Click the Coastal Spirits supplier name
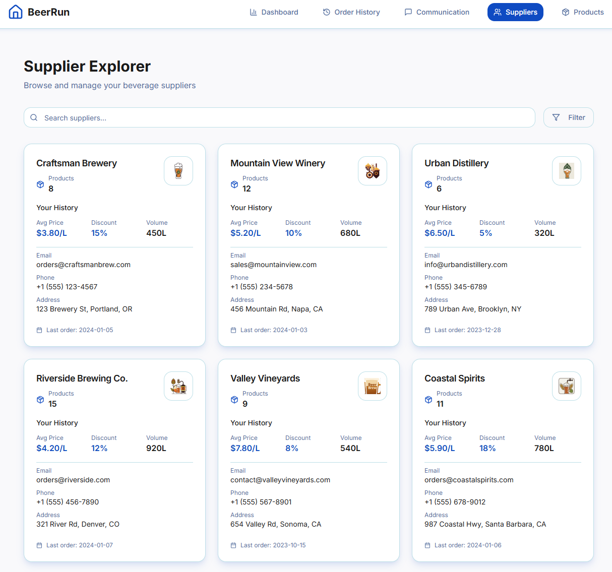The height and width of the screenshot is (572, 612). click(x=454, y=378)
